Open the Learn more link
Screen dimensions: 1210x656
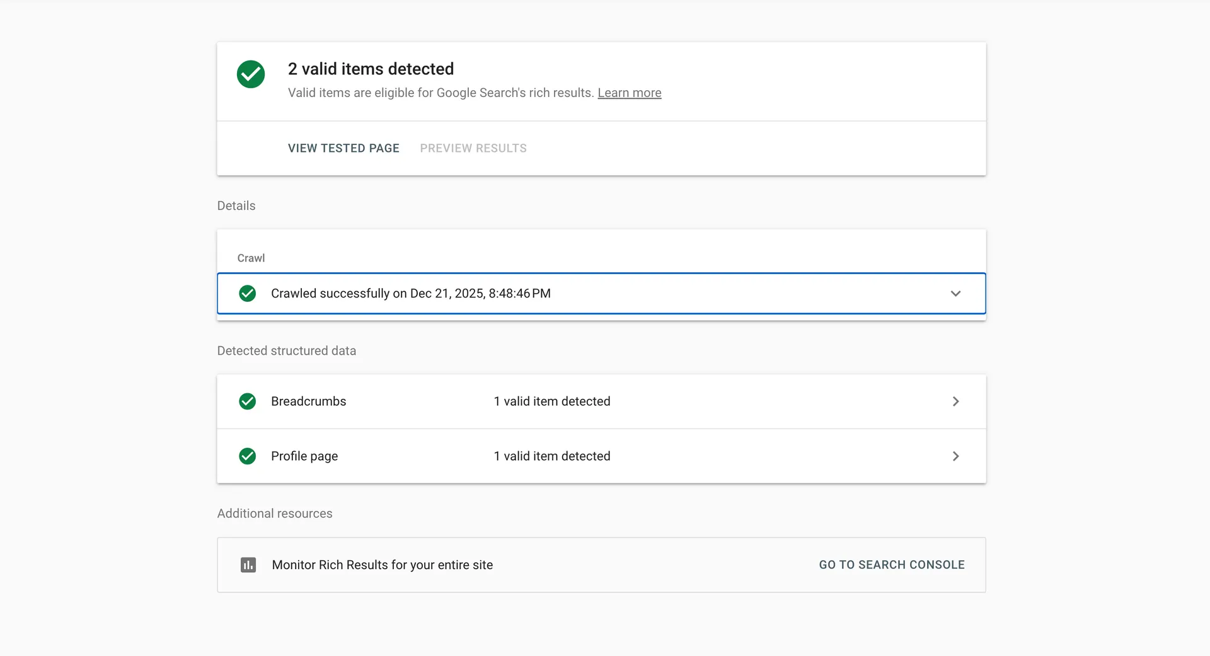point(629,93)
